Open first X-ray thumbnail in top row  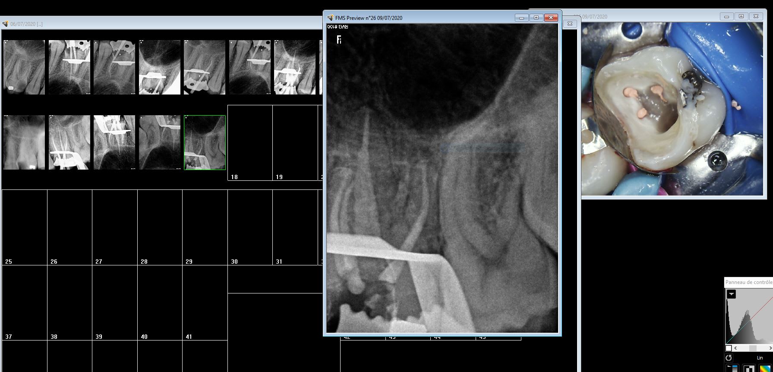[24, 67]
